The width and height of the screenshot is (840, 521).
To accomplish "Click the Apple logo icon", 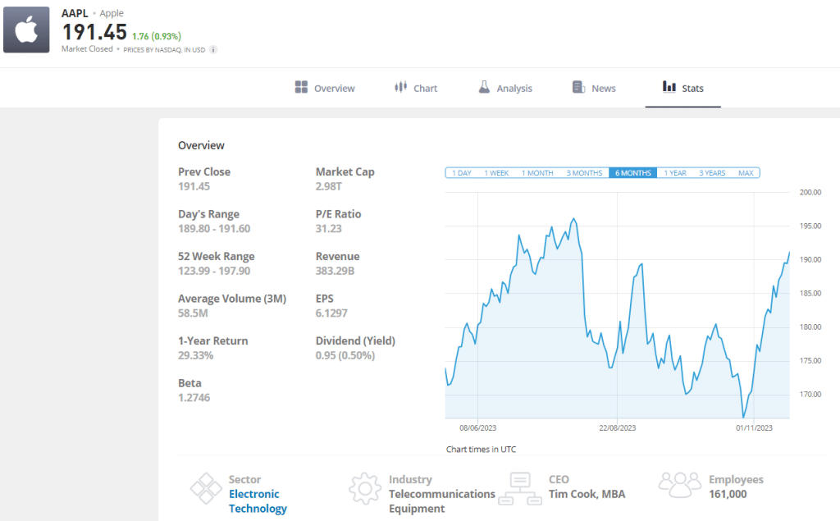I will point(26,30).
